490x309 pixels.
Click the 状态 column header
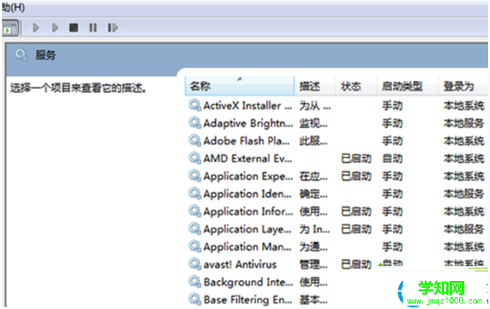click(351, 87)
